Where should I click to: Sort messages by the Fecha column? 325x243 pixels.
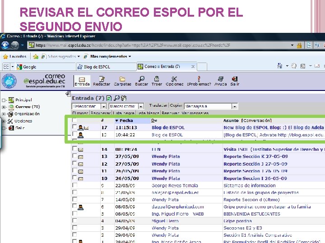pos(126,121)
